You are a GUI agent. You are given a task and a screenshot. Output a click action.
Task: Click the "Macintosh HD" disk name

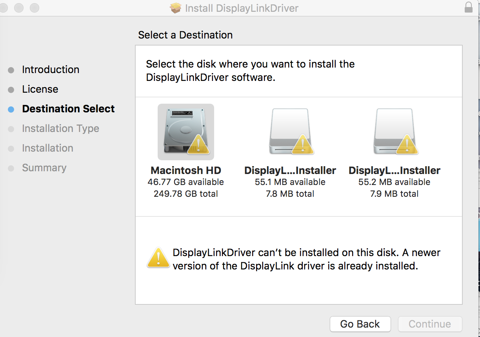click(186, 170)
